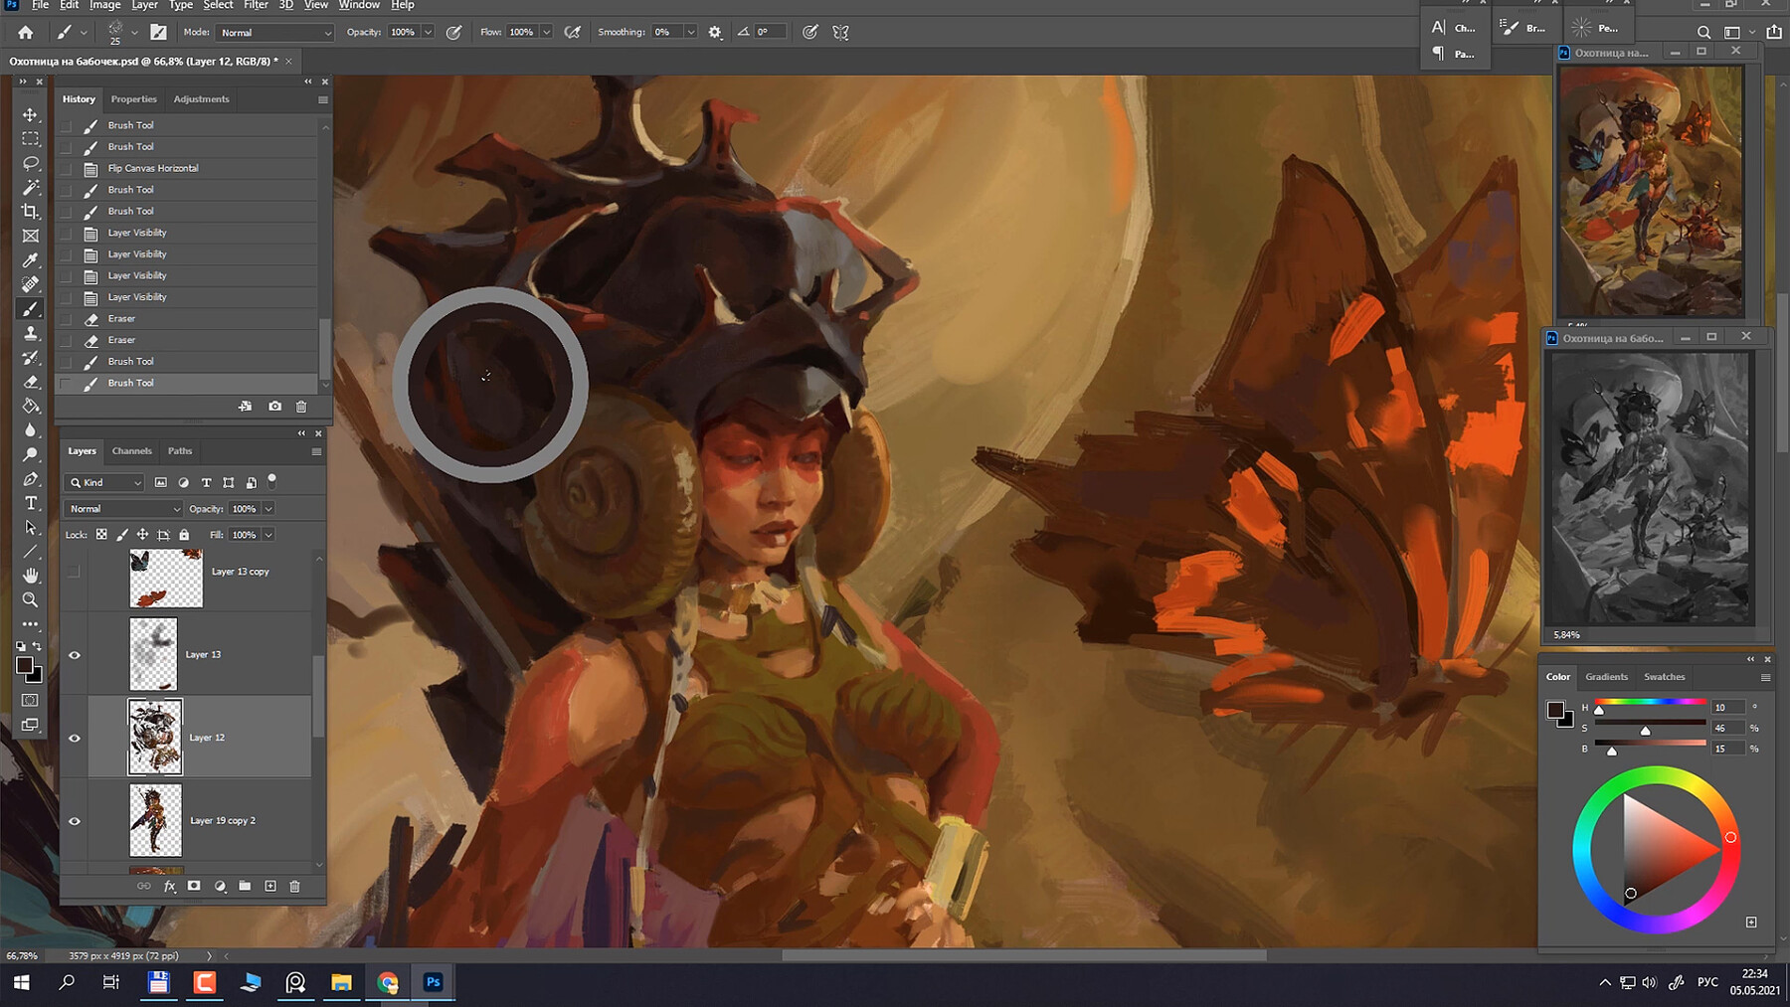1790x1007 pixels.
Task: Switch to the Properties tab
Action: point(134,99)
